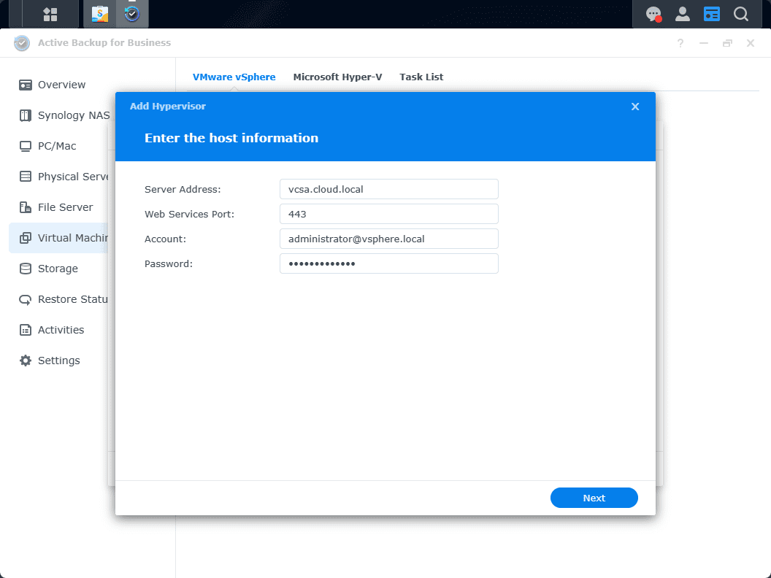
Task: Open the PC/Mac section
Action: point(58,146)
